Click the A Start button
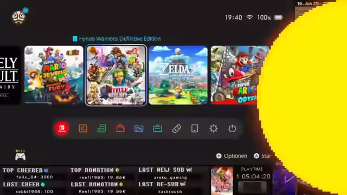This screenshot has height=195, width=347. point(262,156)
